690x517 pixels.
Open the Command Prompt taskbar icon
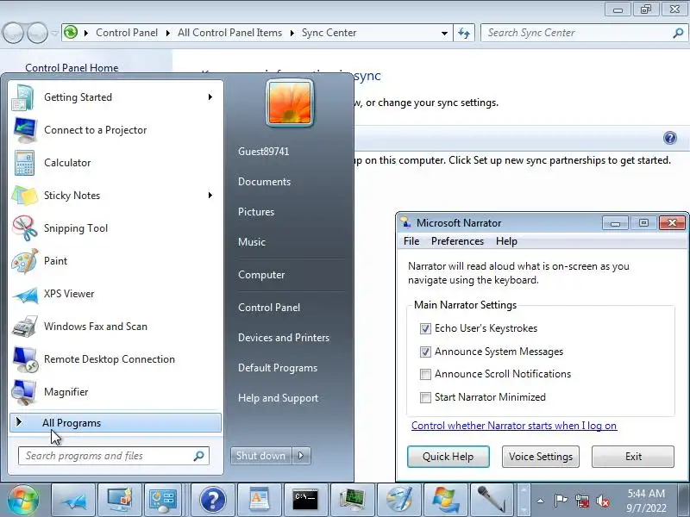306,501
